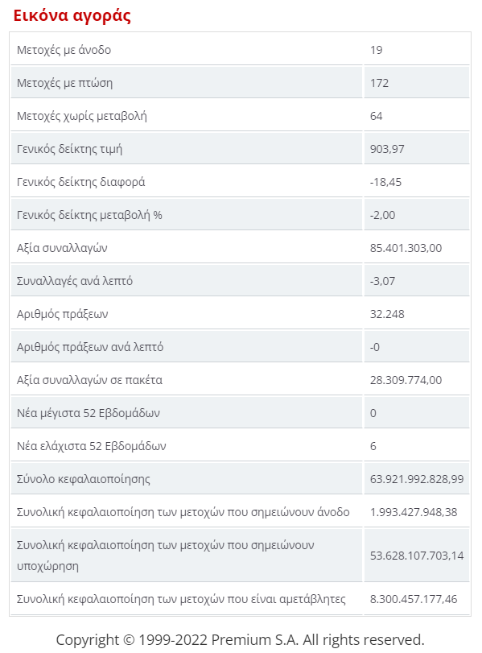The image size is (482, 653).
Task: Click the 1.993.427.948,38 capitalization value
Action: 414,512
